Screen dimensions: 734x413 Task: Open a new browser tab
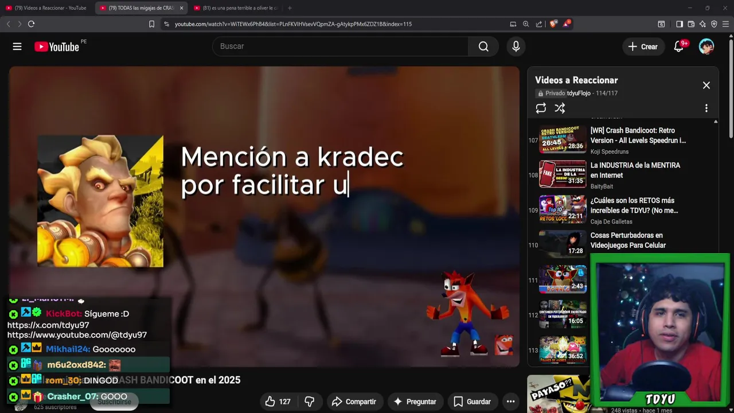point(290,8)
